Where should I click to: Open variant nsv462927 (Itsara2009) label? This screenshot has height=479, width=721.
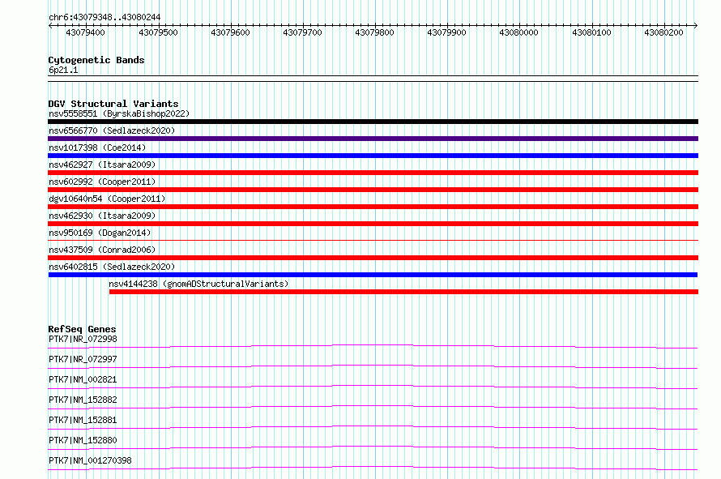coord(102,165)
